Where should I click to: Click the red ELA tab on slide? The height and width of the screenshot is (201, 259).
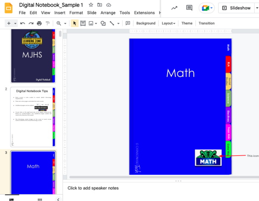click(x=228, y=64)
